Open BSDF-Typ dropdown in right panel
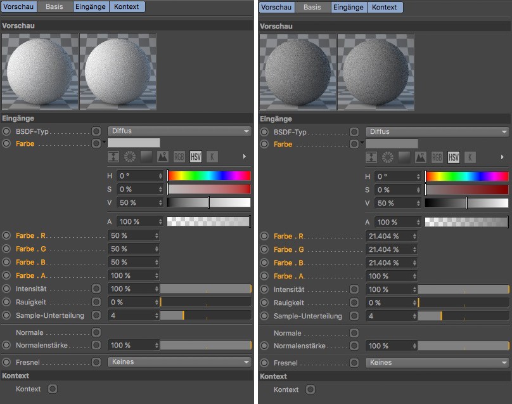 pyautogui.click(x=437, y=132)
